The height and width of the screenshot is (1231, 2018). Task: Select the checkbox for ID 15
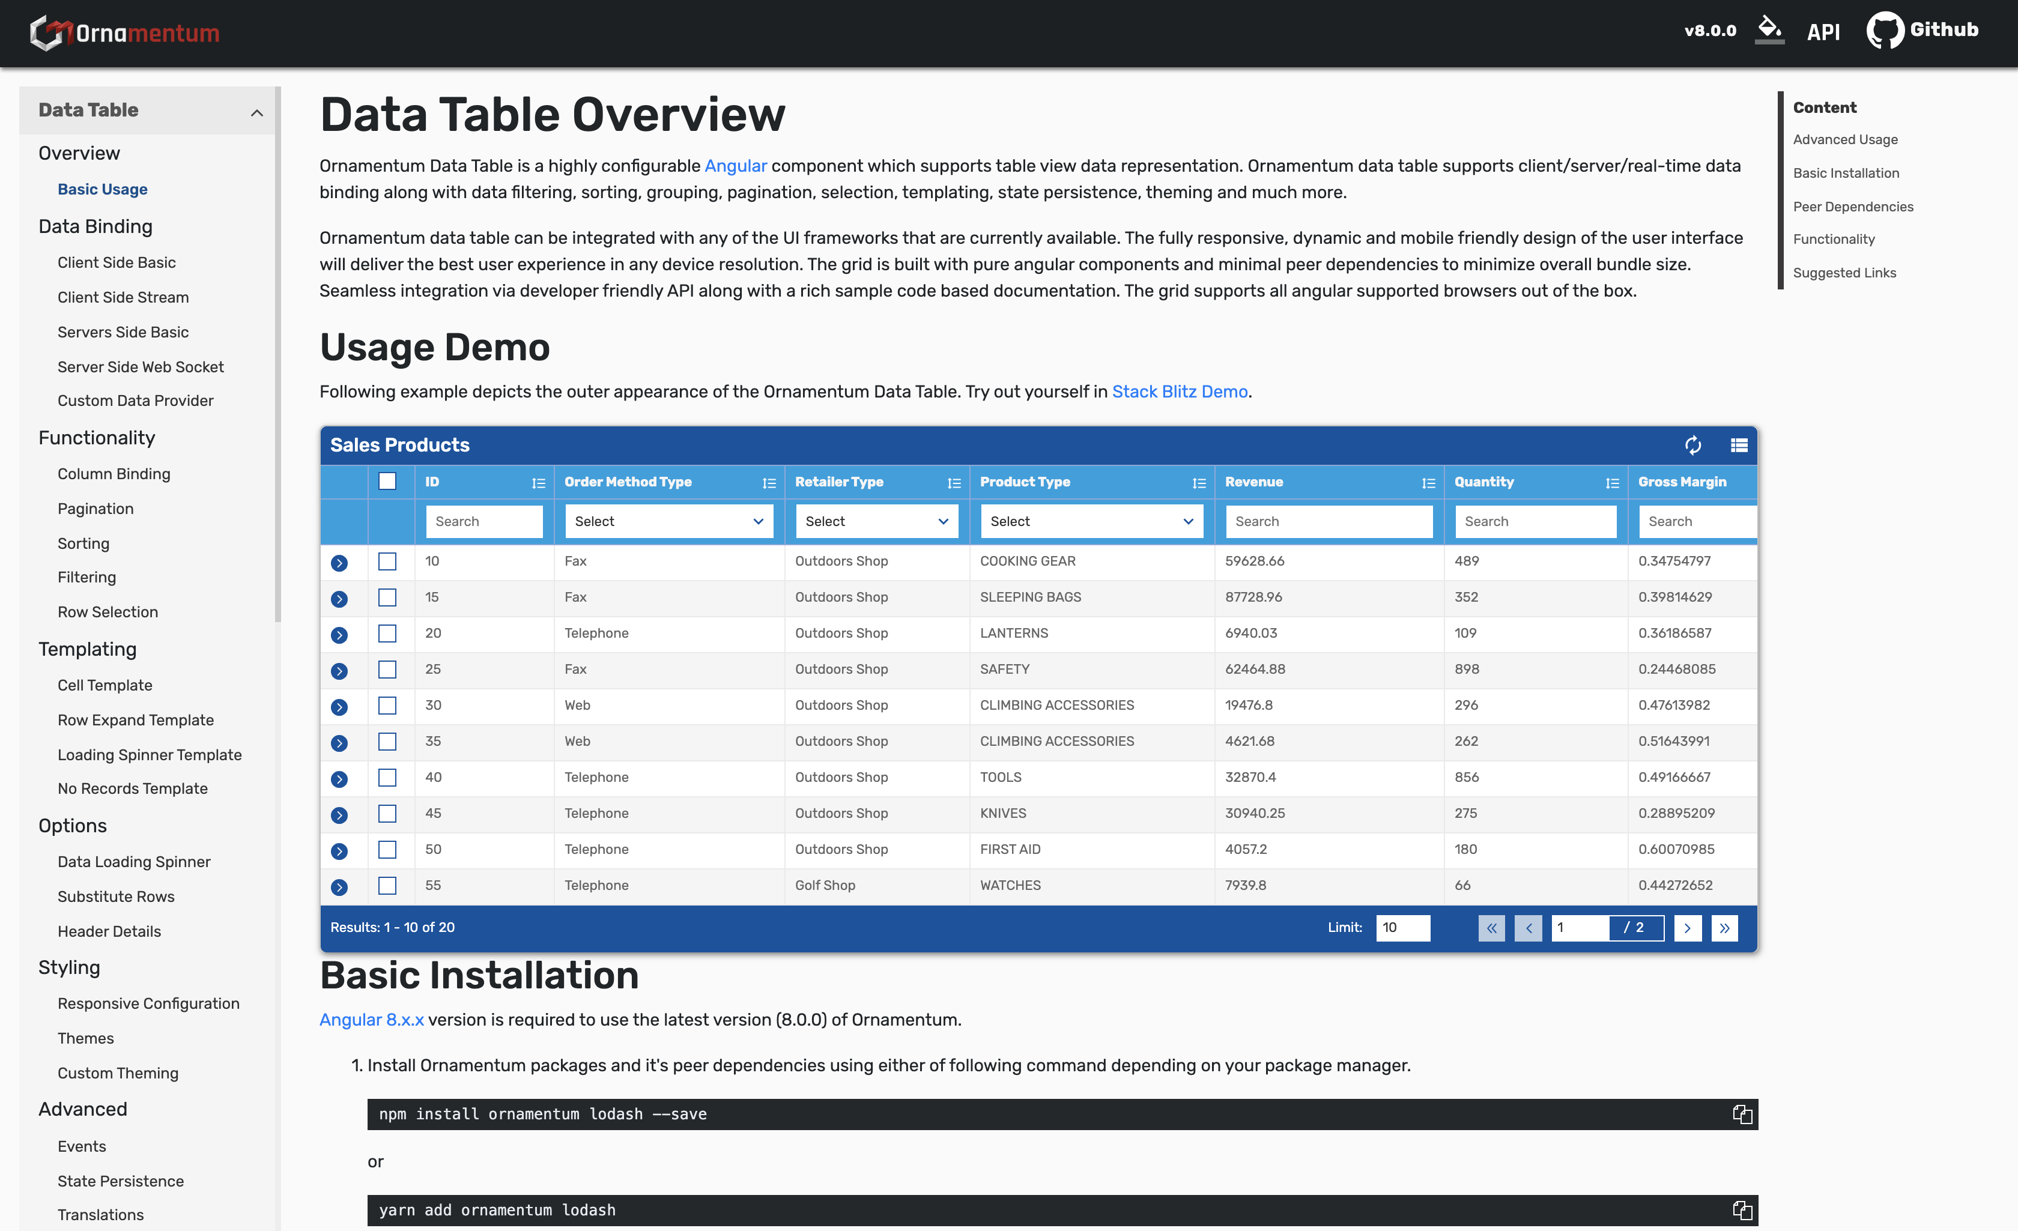click(x=387, y=597)
